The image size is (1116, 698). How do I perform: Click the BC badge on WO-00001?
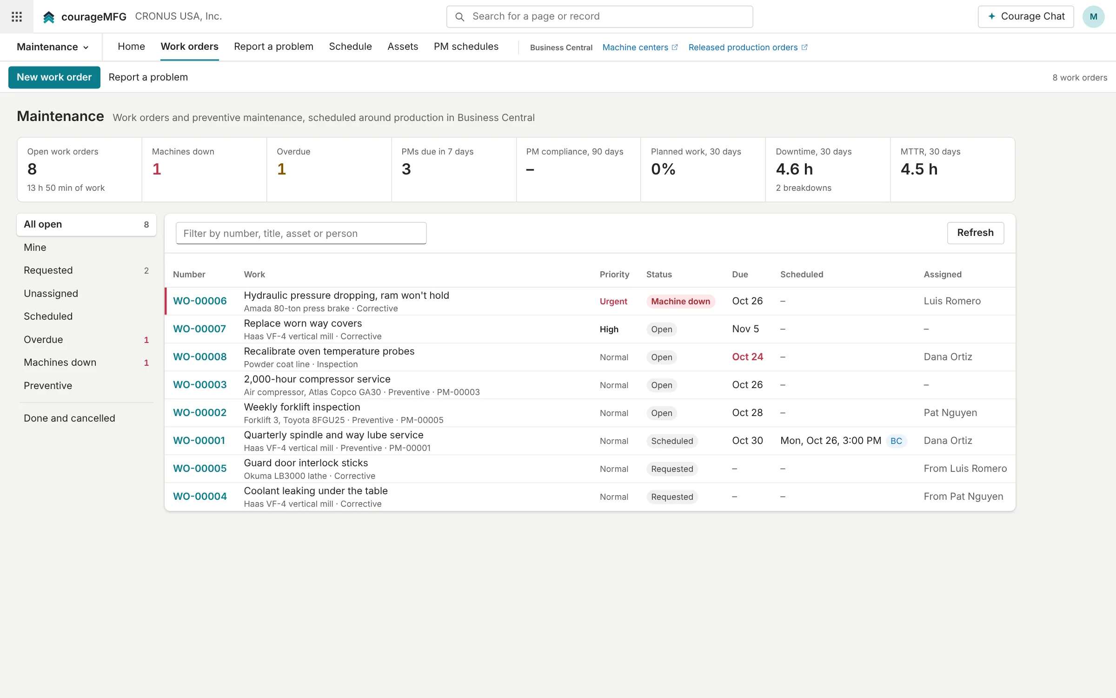[x=896, y=441]
